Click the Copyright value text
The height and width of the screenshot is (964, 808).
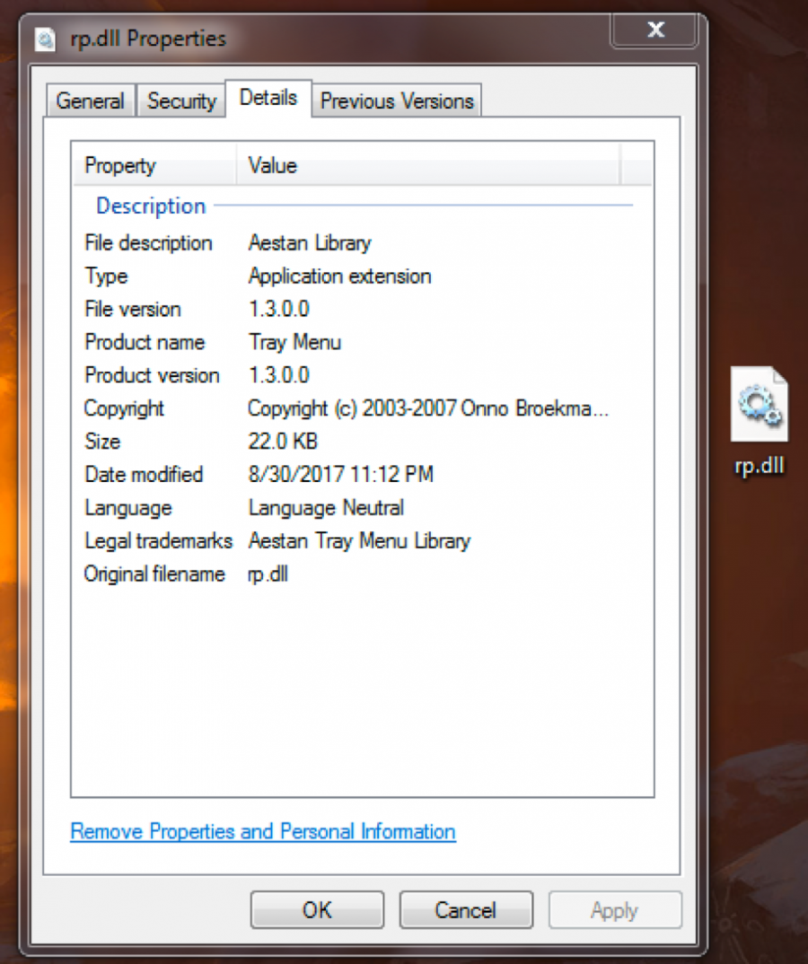pos(428,408)
